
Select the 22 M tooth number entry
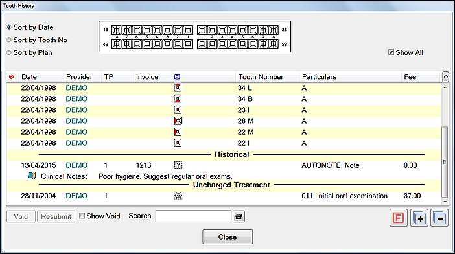click(246, 132)
